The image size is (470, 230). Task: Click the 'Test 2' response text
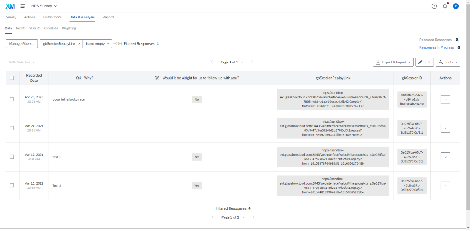(x=57, y=185)
